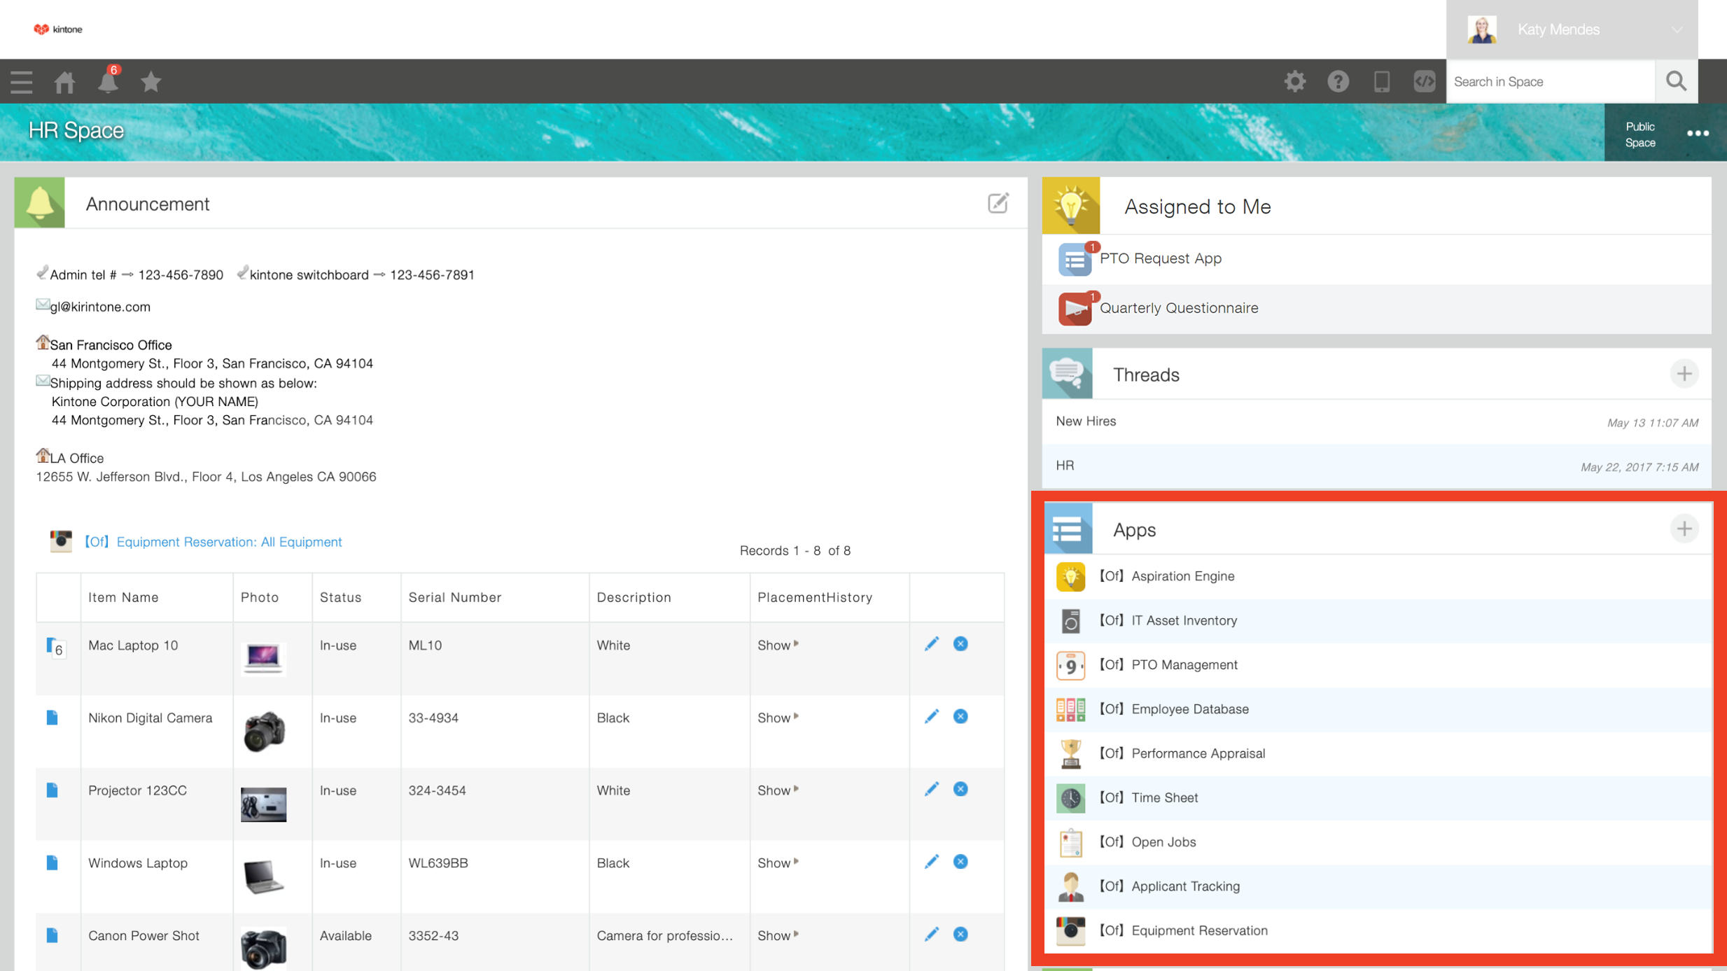
Task: Edit the Mac Laptop 10 record
Action: tap(931, 644)
